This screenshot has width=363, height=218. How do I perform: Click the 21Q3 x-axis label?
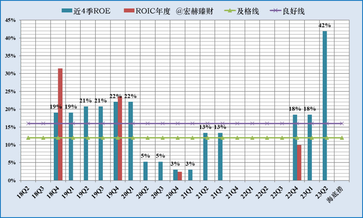(217, 192)
